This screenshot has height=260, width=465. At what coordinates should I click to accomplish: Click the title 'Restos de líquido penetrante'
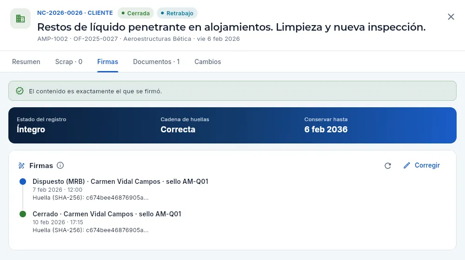(x=231, y=27)
